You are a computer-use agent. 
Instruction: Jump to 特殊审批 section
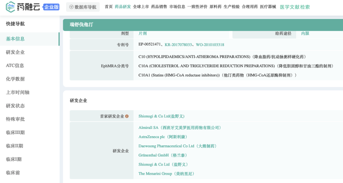pos(15,119)
